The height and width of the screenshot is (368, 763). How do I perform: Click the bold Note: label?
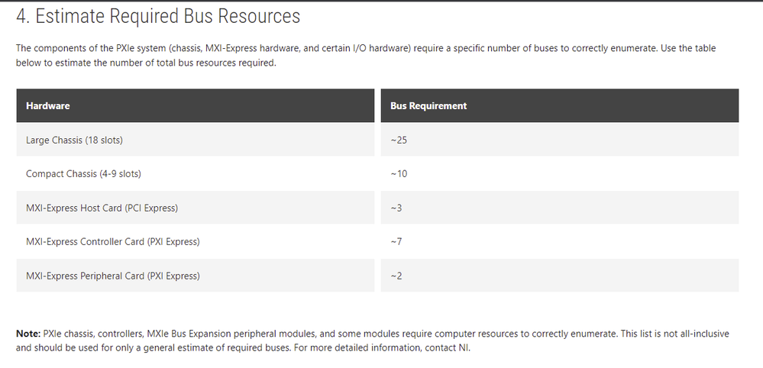point(28,334)
